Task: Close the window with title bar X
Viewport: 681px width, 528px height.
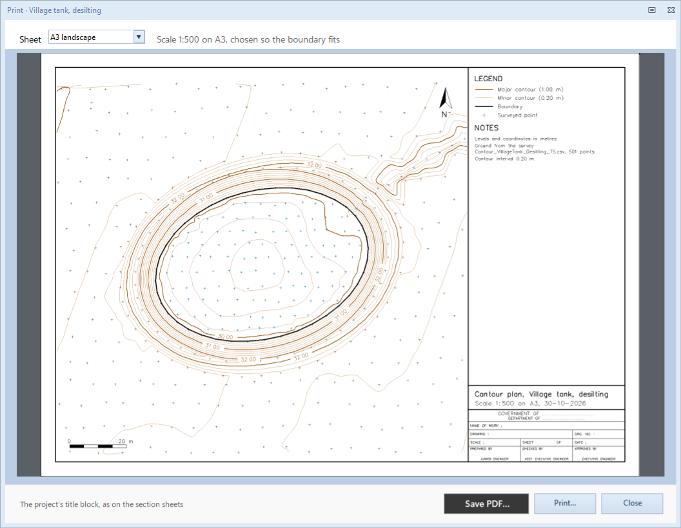Action: tap(671, 10)
